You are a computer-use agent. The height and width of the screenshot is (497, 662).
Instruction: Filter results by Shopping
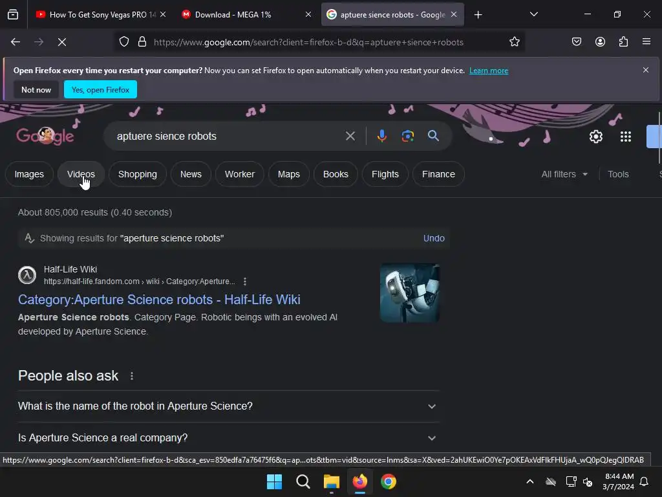click(138, 174)
